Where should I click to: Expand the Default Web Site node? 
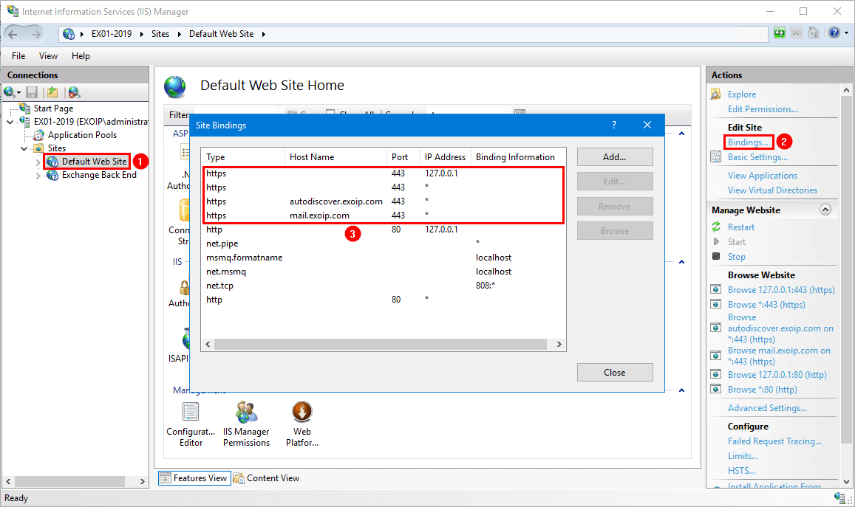(x=38, y=162)
